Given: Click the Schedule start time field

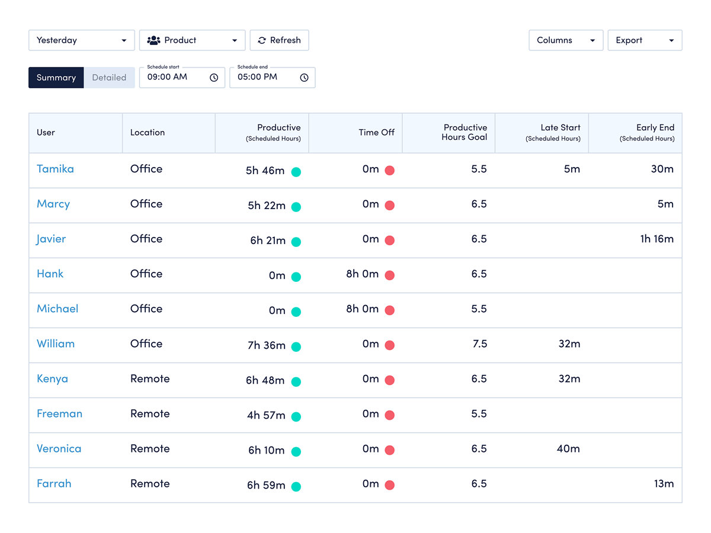Looking at the screenshot, I should click(x=175, y=78).
